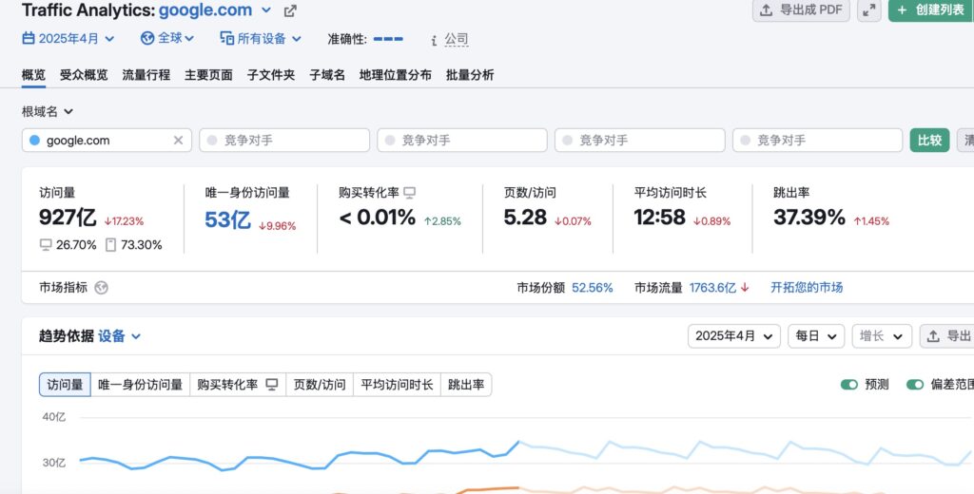Viewport: 974px width, 494px height.
Task: Click the fourth 竞争对手 input field
Action: coord(817,141)
